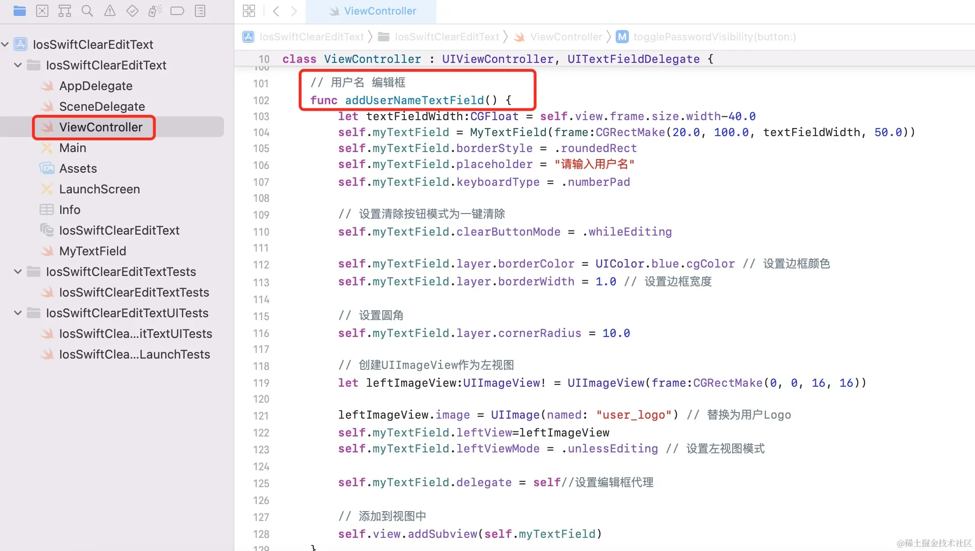The width and height of the screenshot is (975, 551).
Task: Open the Debug navigator spray icon
Action: [155, 11]
